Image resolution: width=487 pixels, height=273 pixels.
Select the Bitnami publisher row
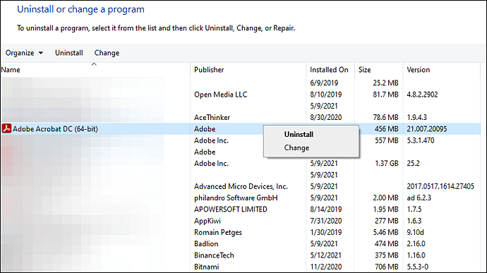(x=207, y=267)
